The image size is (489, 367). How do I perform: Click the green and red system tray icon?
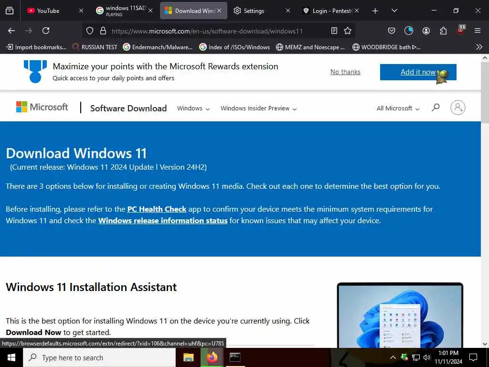(404, 357)
